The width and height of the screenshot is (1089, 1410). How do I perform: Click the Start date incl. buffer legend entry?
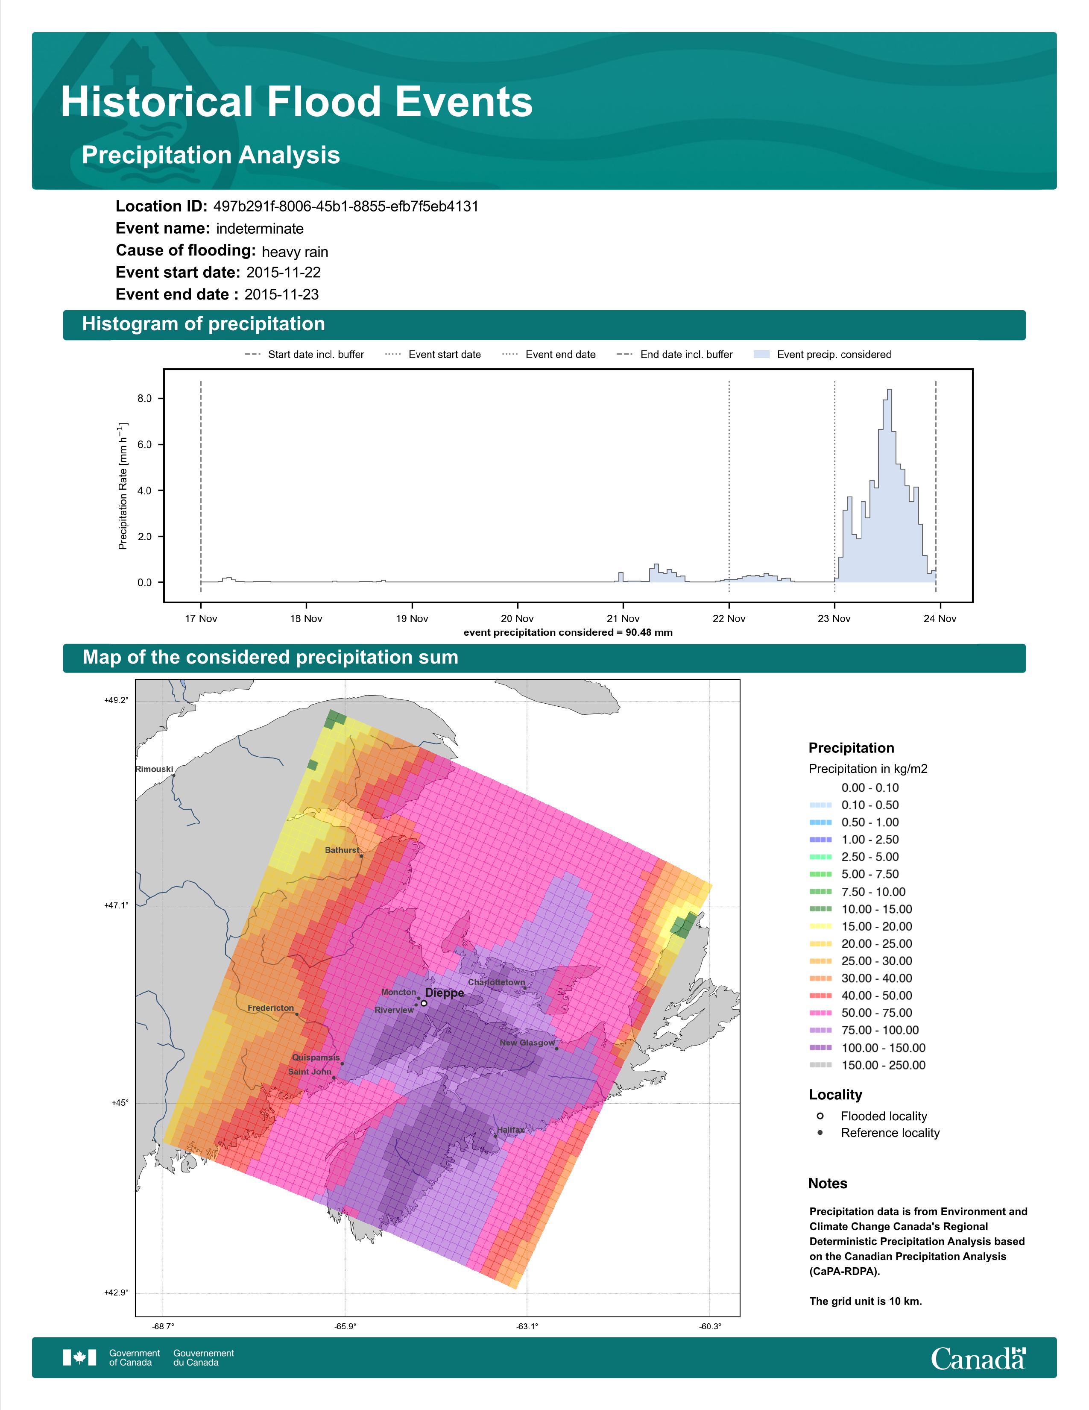pyautogui.click(x=304, y=355)
